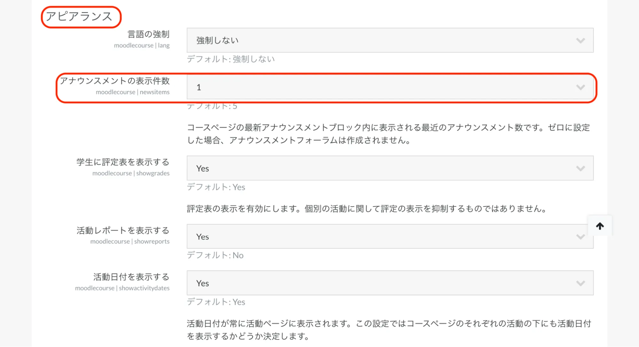Click the 活動日付を表示する label
The height and width of the screenshot is (347, 639).
(x=131, y=277)
